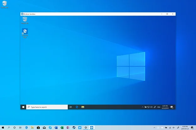Click volume icon in sandbox tray
This screenshot has height=130, width=196.
151,107
